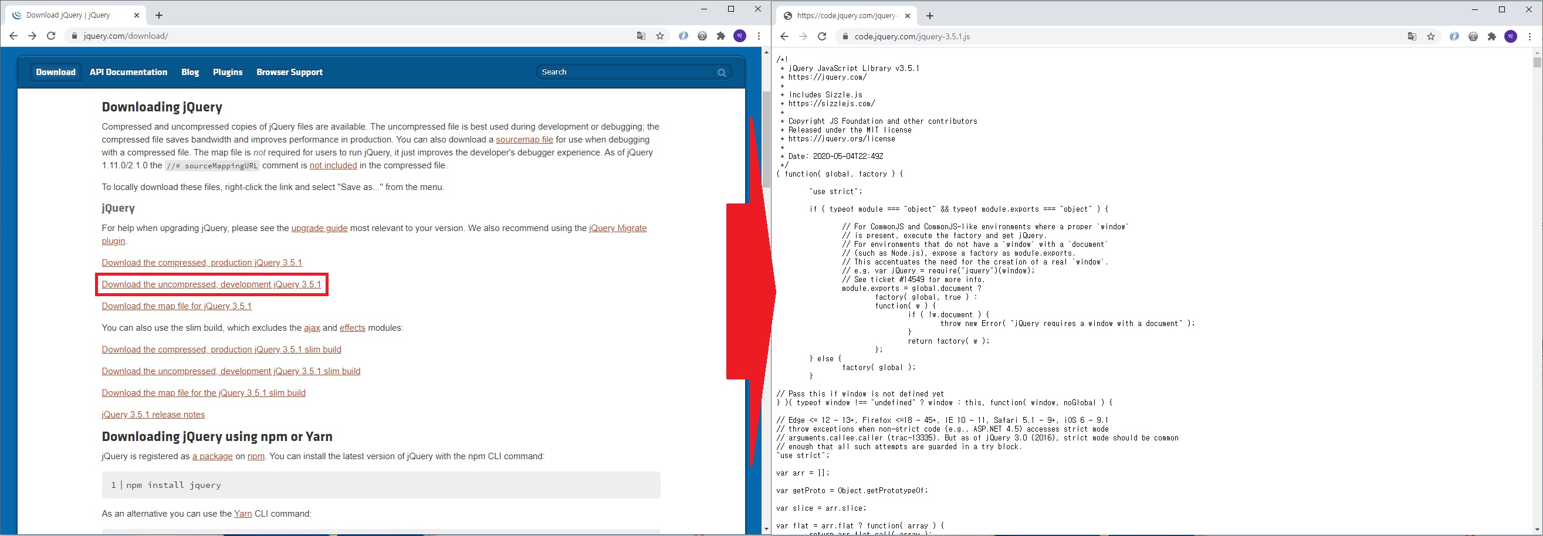The width and height of the screenshot is (1543, 536).
Task: Open the npm link
Action: tap(256, 456)
